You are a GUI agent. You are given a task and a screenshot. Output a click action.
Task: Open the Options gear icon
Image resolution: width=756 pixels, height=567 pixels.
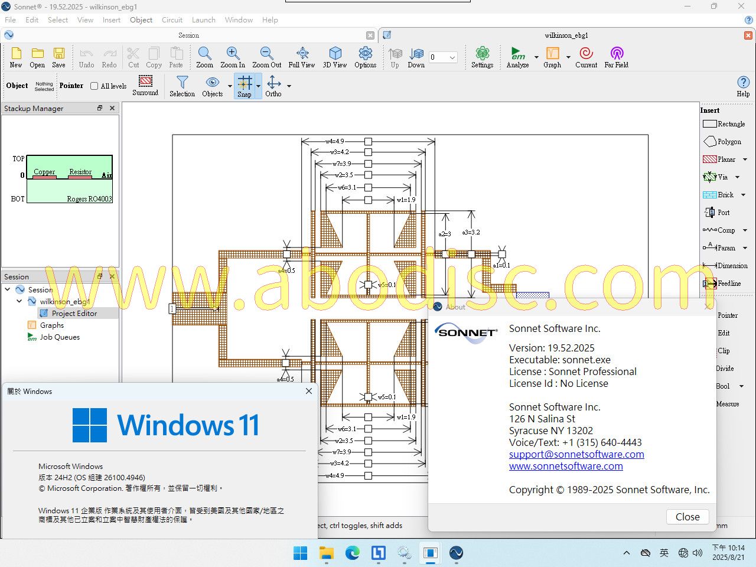point(366,57)
